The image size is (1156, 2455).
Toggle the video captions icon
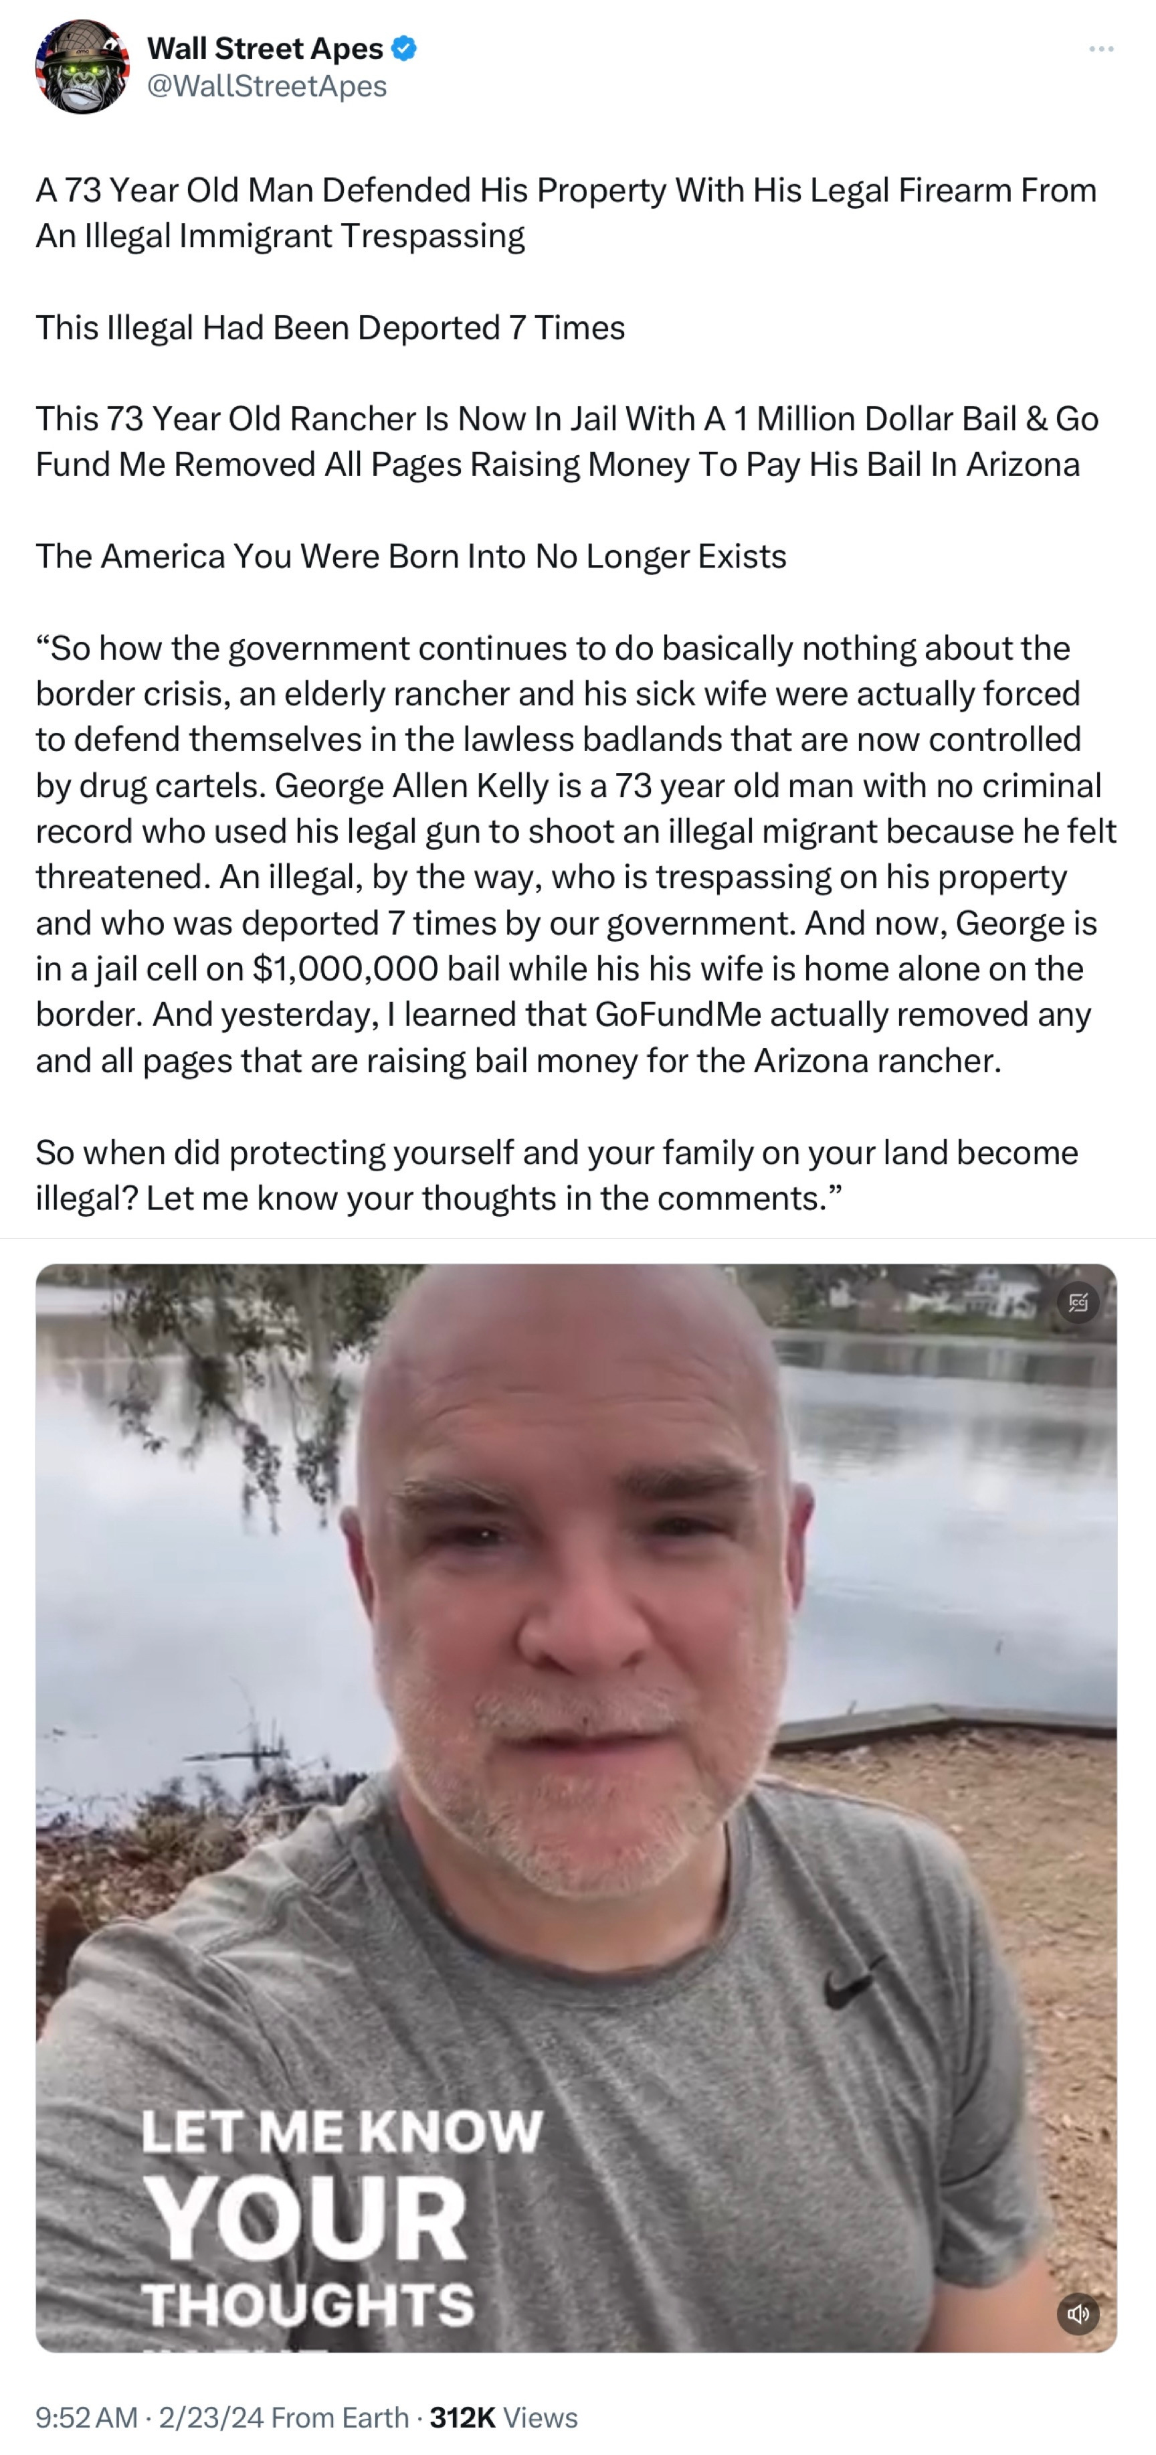[1078, 1302]
